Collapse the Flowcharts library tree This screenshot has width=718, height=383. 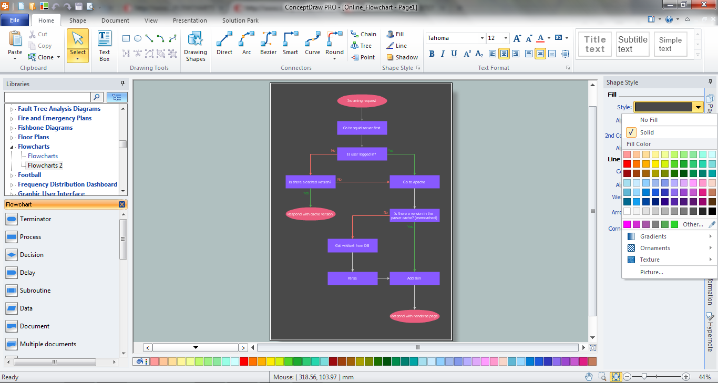point(12,146)
